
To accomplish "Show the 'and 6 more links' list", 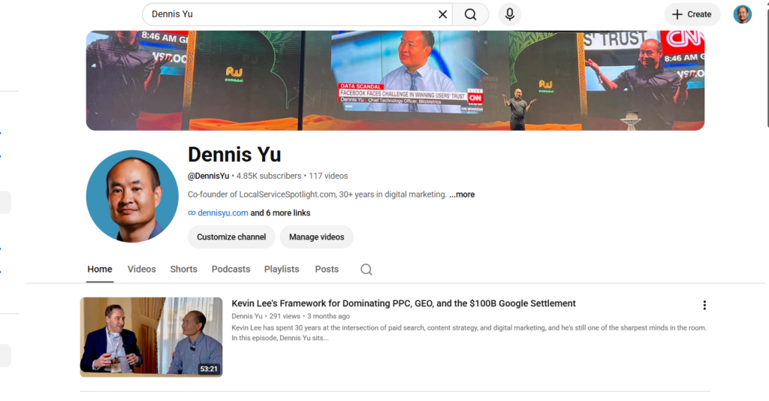I will [280, 213].
